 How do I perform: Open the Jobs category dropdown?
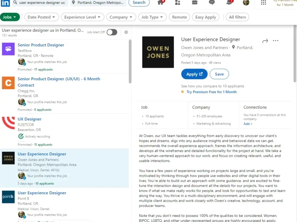coord(10,17)
